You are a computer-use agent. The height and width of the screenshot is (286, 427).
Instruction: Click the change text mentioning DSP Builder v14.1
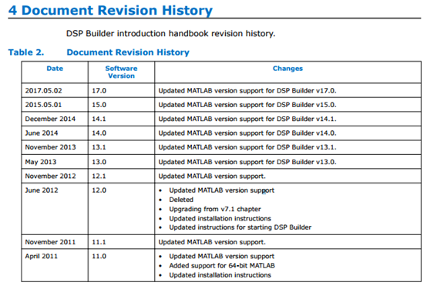click(x=247, y=119)
